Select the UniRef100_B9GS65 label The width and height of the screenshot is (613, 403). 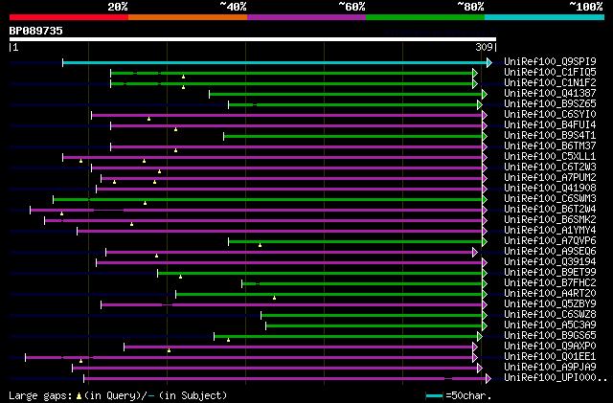(550, 336)
